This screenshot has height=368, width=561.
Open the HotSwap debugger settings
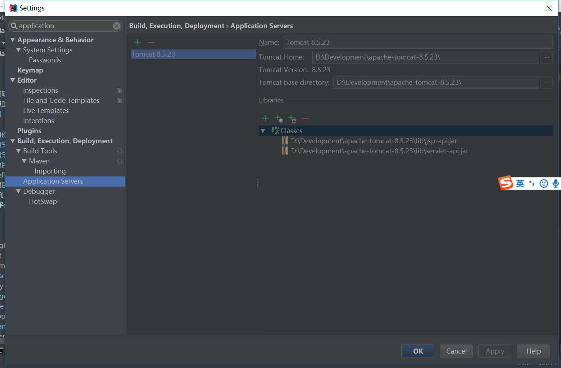pos(43,201)
